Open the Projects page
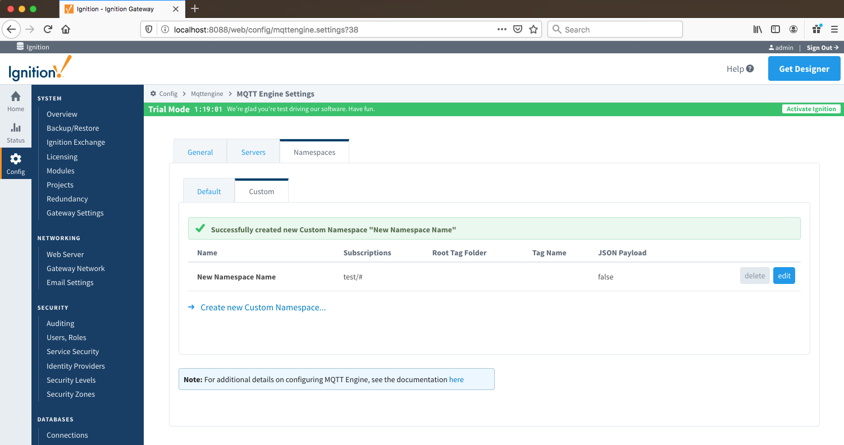Screen dimensions: 844x445 tap(60, 185)
